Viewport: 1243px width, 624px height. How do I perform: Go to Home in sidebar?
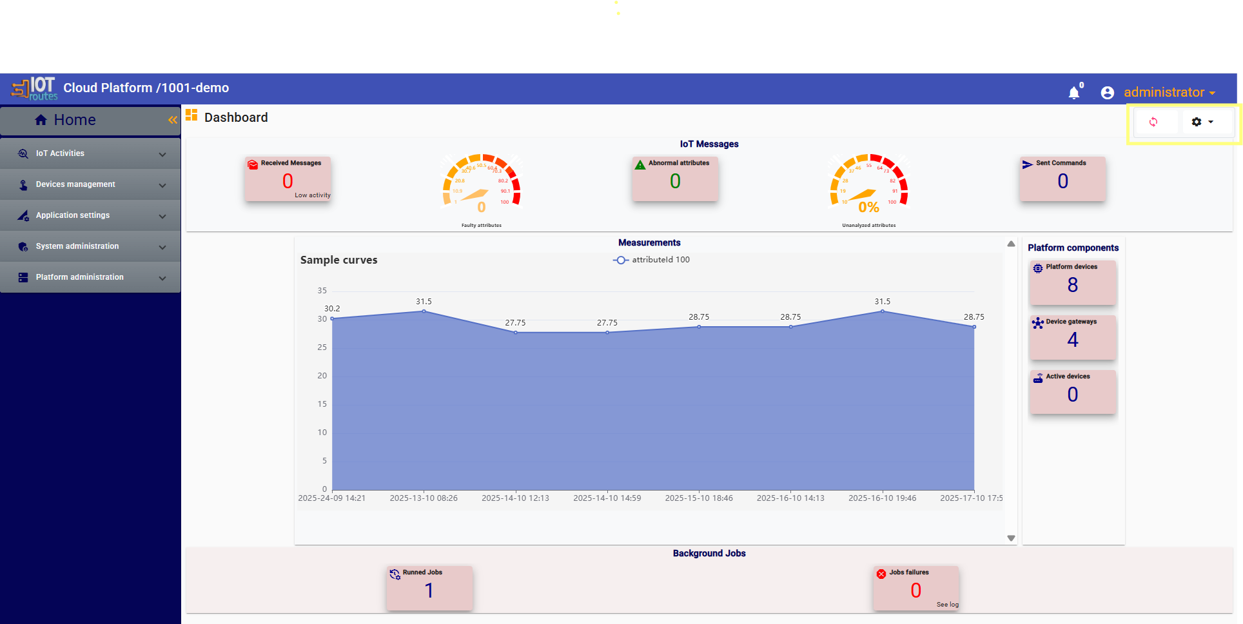tap(74, 120)
